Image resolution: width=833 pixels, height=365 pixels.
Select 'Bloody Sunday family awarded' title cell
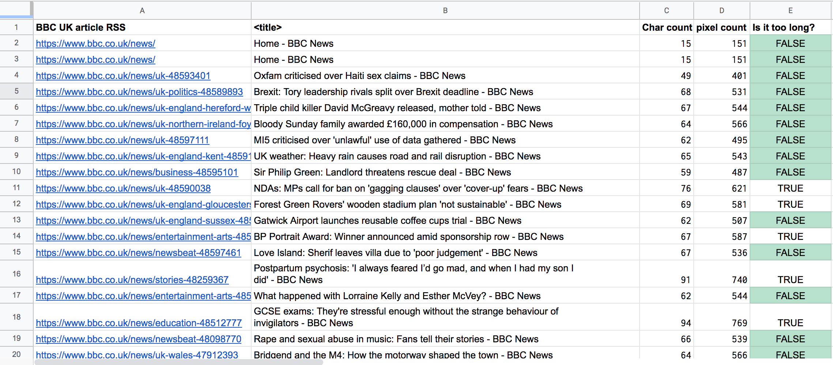(x=445, y=124)
